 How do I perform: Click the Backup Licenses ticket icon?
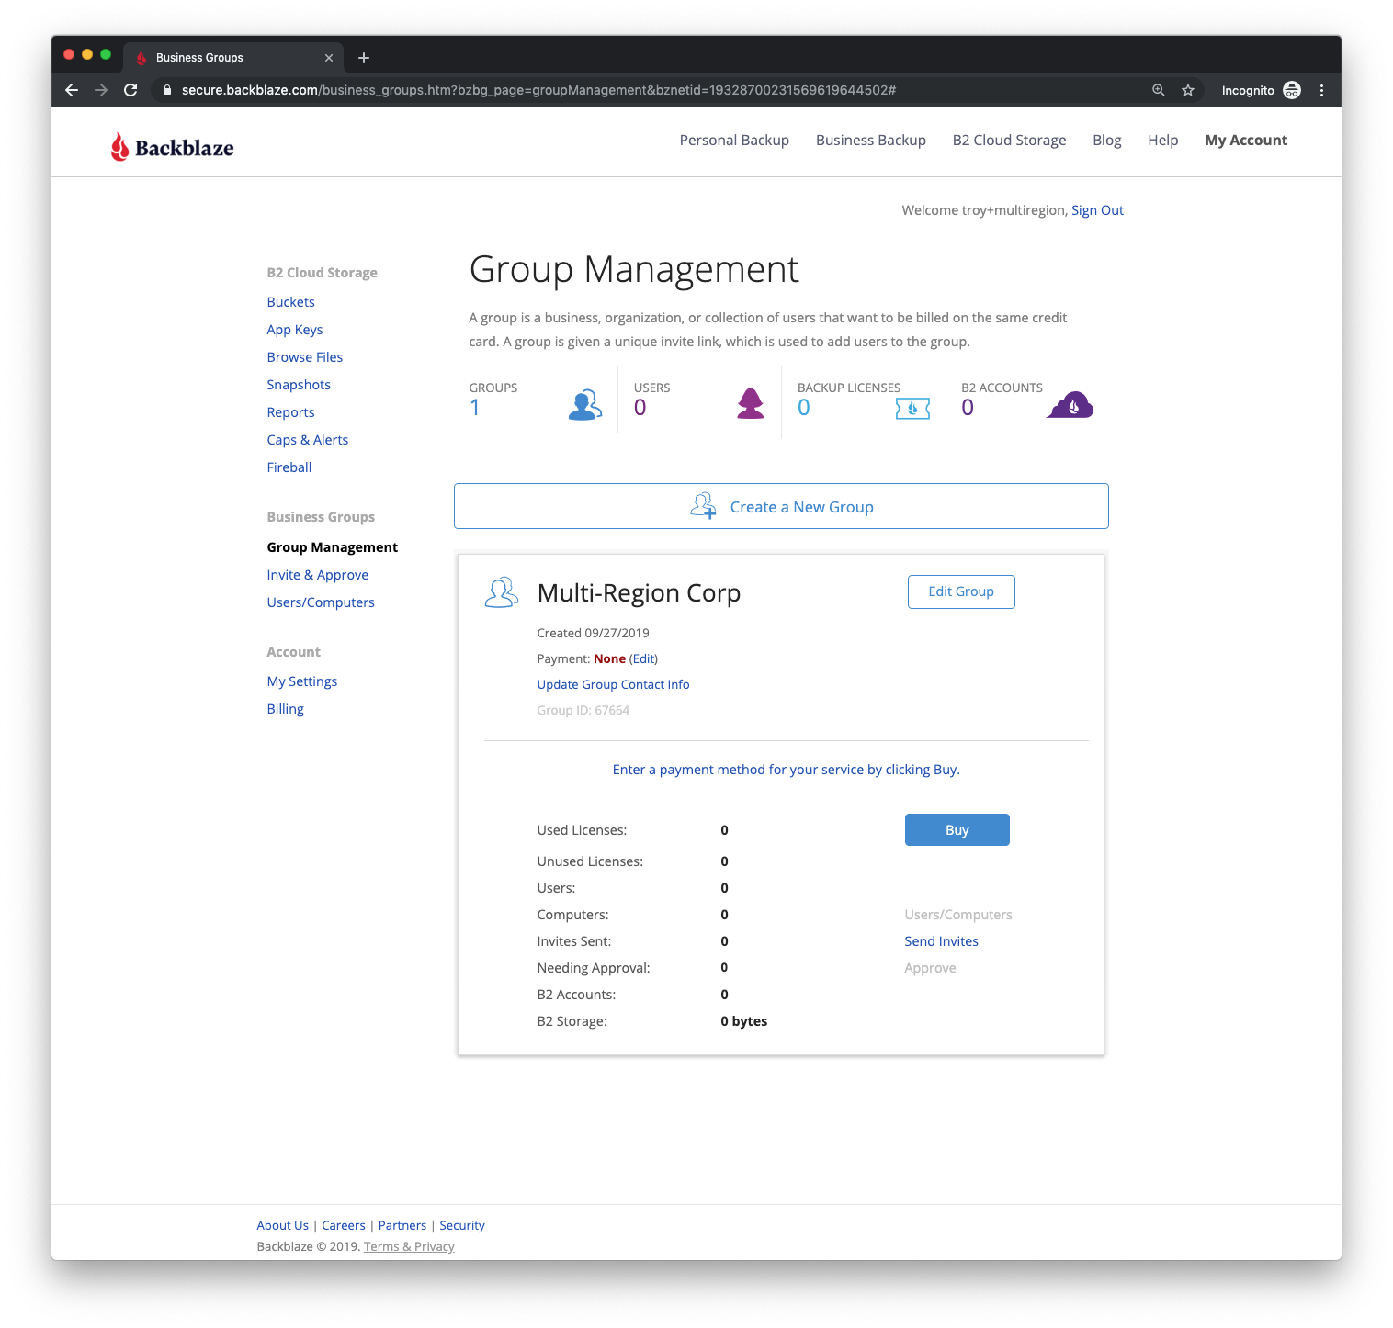(x=912, y=409)
